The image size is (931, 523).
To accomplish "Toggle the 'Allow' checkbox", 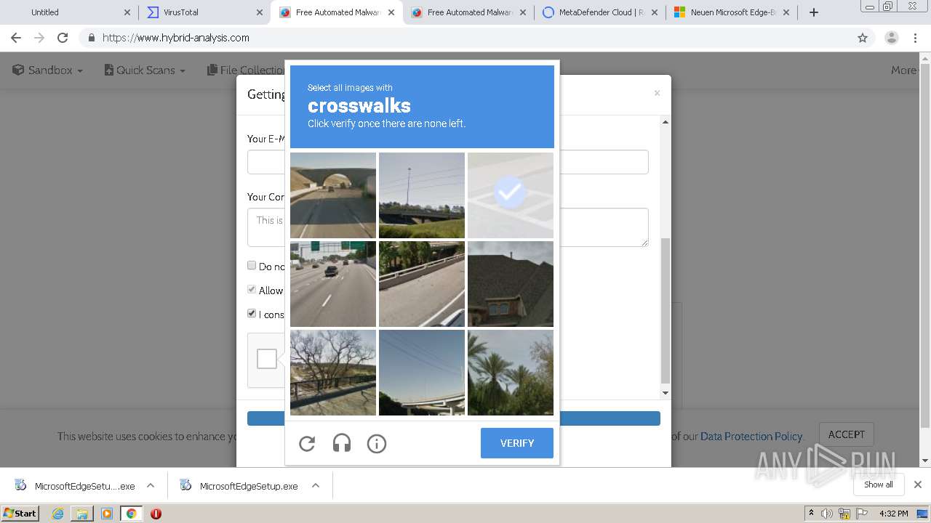I will (x=252, y=290).
